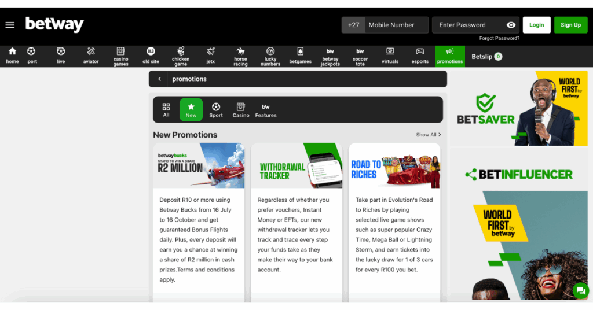The width and height of the screenshot is (593, 310).
Task: Select the Features promotions tab
Action: pyautogui.click(x=266, y=110)
